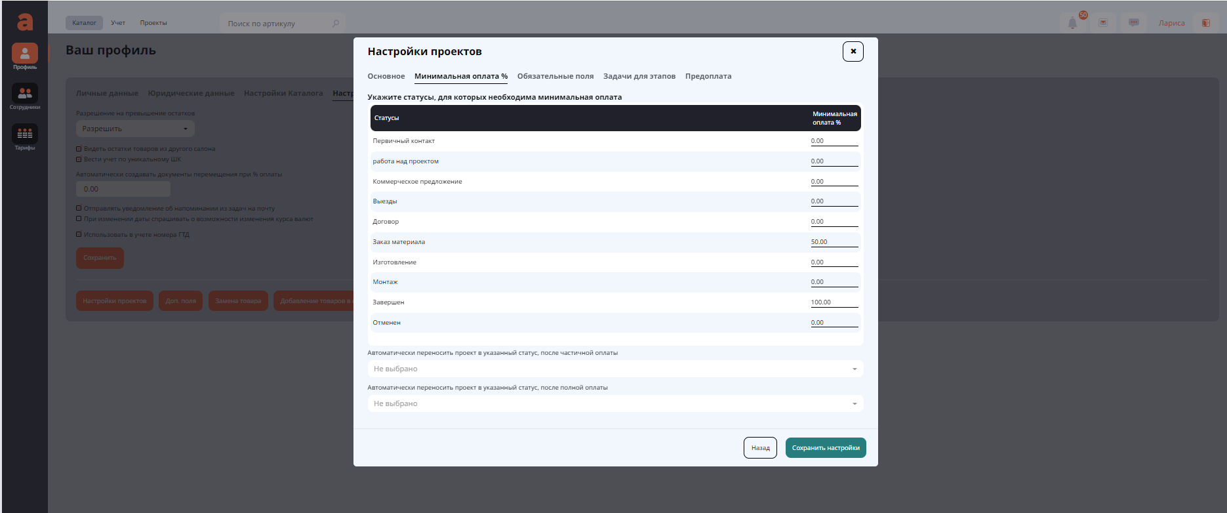Open the notifications bell

tap(1072, 23)
